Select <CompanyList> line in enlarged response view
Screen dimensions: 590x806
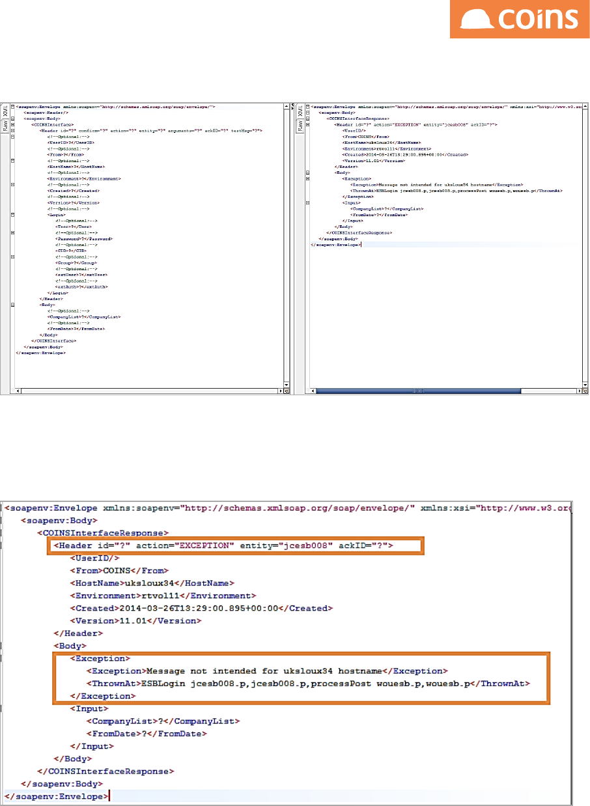tap(163, 721)
